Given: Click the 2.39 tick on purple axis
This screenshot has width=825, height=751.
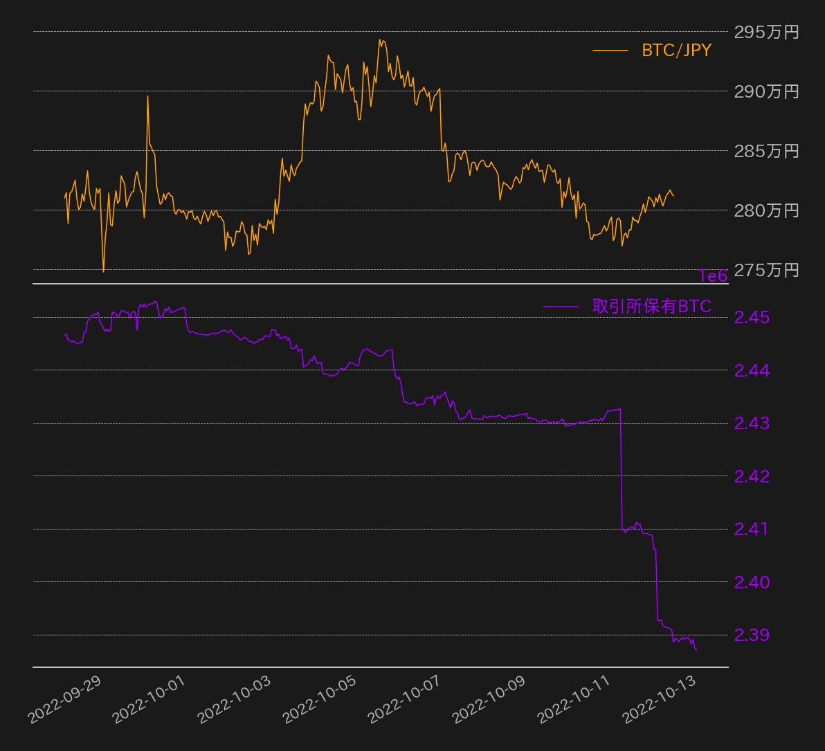Looking at the screenshot, I should (751, 635).
